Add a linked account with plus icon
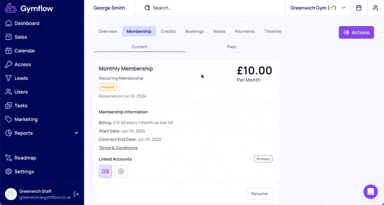Screen dimensions: 384x205 (121, 172)
